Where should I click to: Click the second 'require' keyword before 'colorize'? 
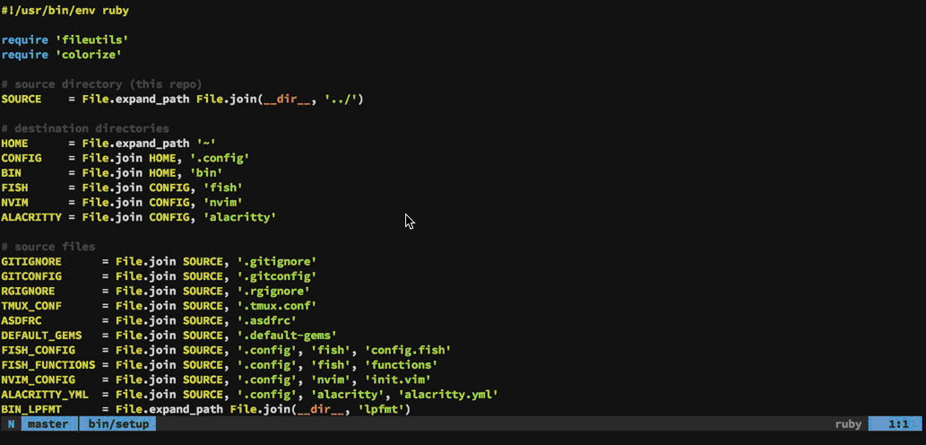click(x=25, y=55)
